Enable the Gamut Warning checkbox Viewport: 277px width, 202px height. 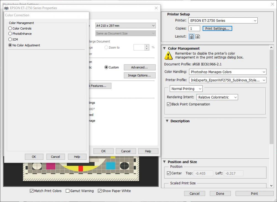pyautogui.click(x=68, y=191)
